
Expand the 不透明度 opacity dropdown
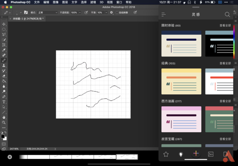click(x=79, y=13)
